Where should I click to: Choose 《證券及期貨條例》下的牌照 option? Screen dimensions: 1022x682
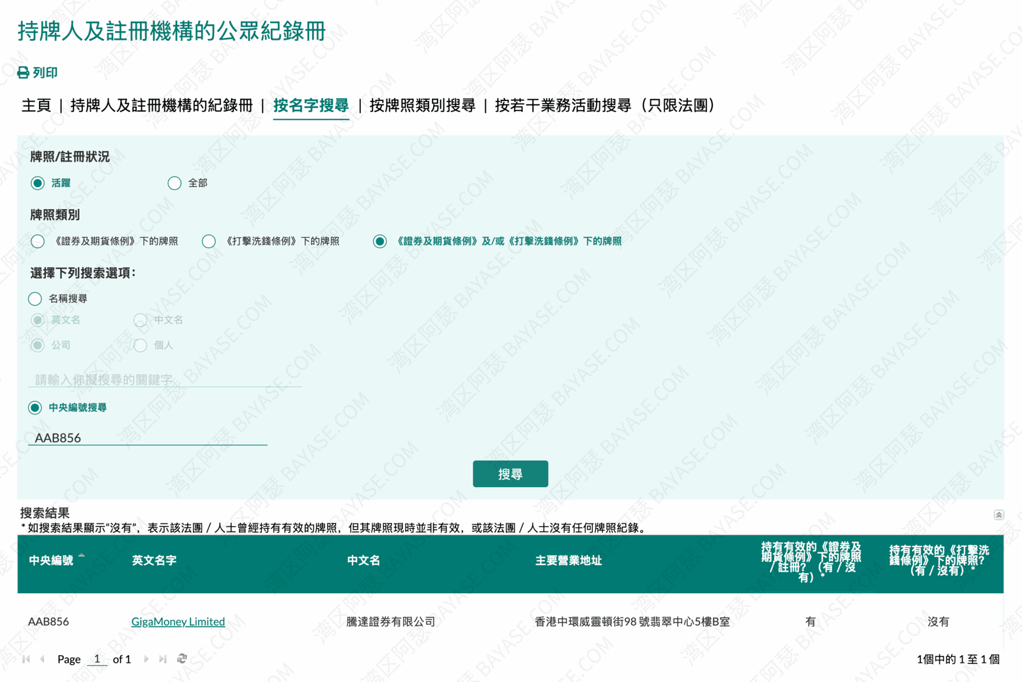(x=38, y=242)
